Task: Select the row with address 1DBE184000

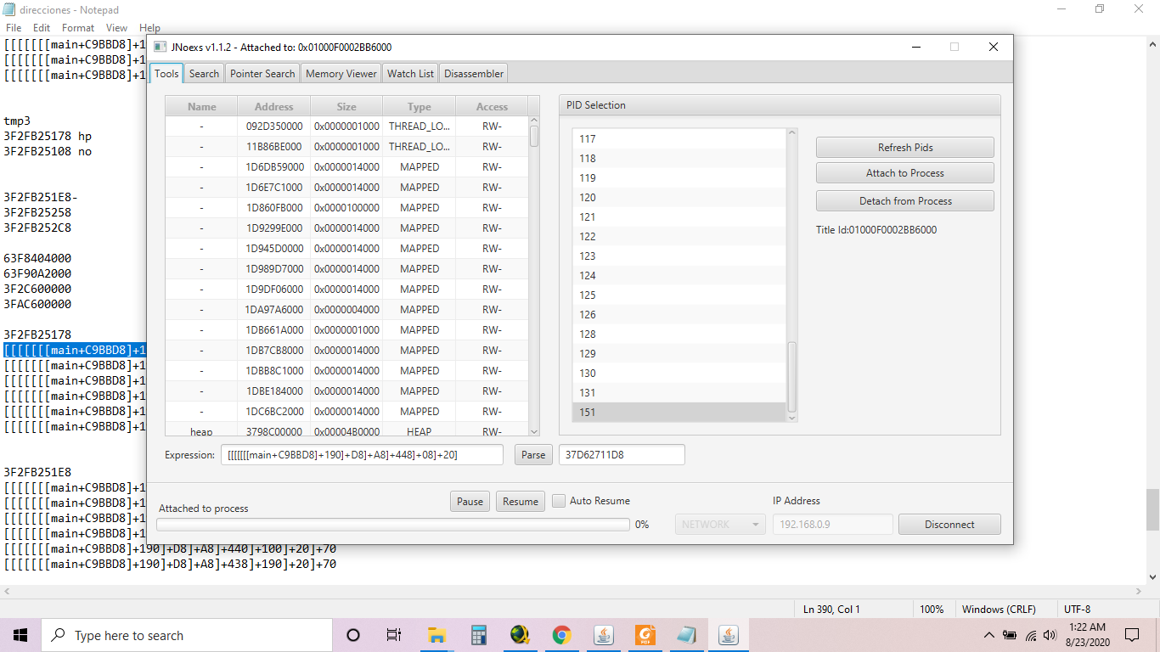Action: (346, 391)
